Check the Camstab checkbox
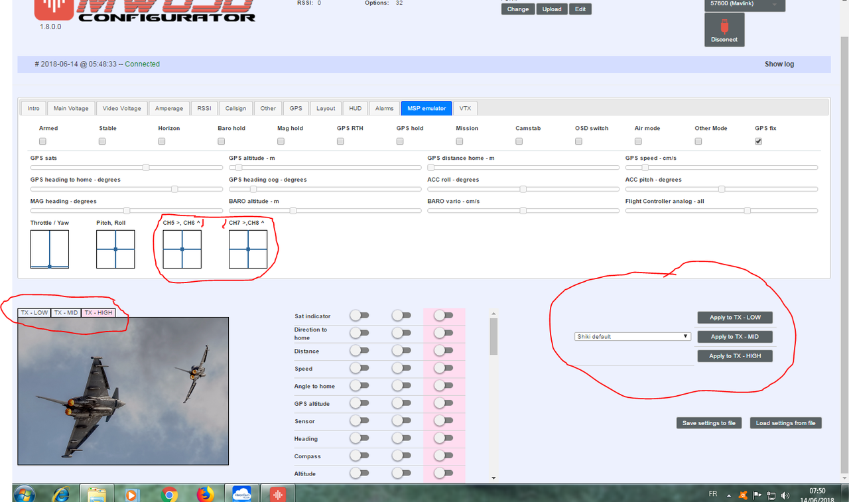This screenshot has height=502, width=849. click(519, 141)
